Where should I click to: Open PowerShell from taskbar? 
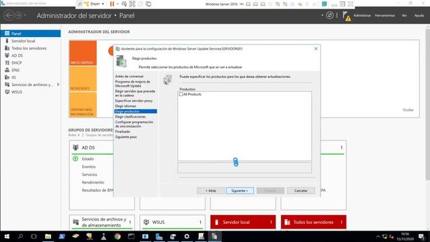[62, 236]
